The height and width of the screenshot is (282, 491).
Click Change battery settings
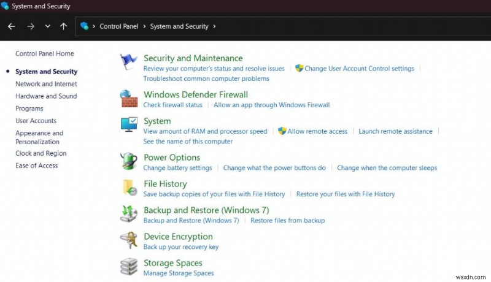177,167
